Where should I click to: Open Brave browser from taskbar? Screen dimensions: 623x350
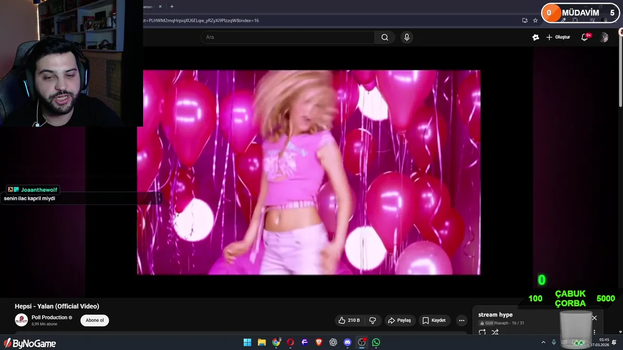pos(319,342)
